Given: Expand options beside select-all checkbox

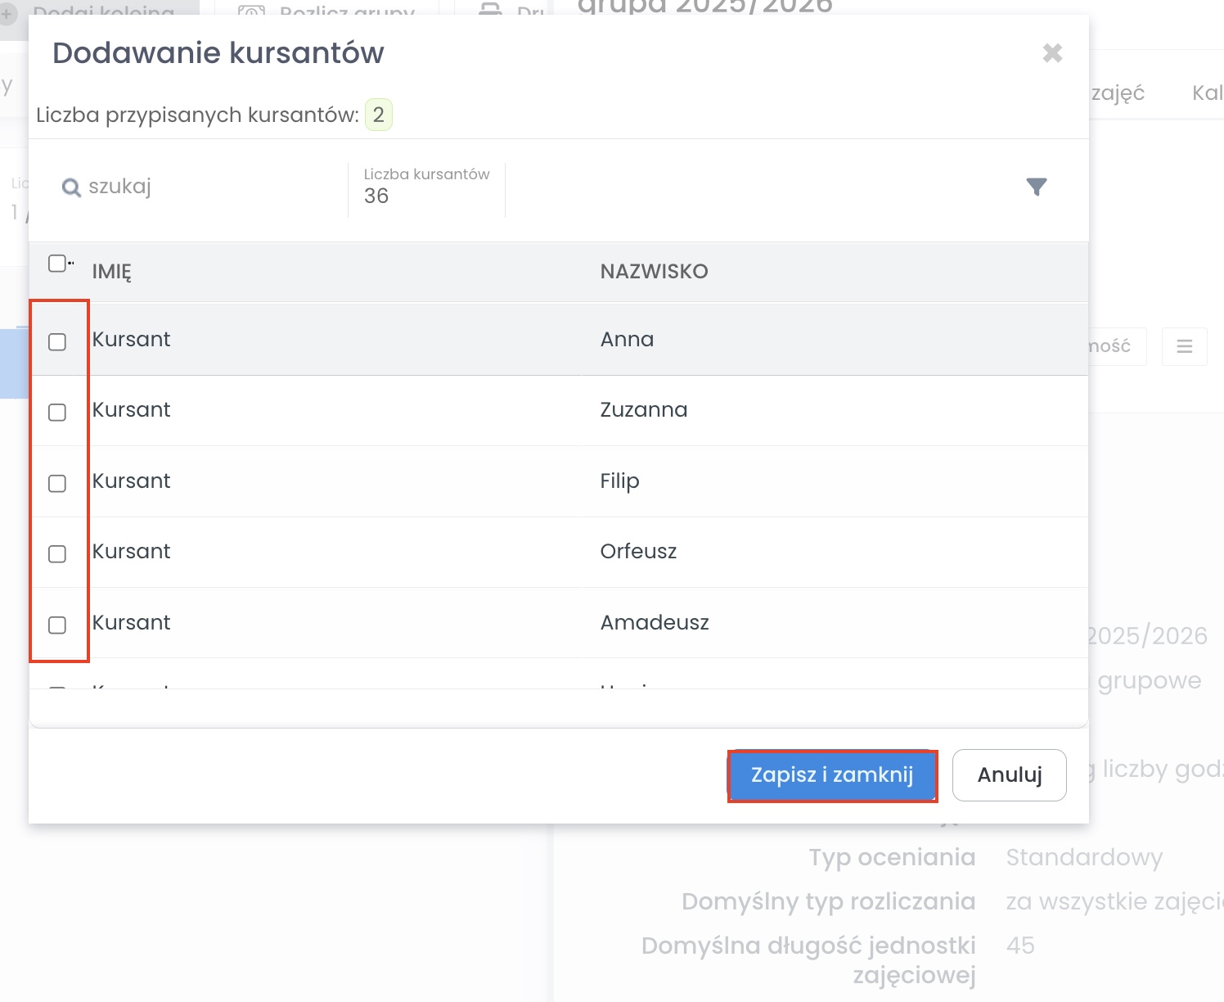Looking at the screenshot, I should coord(71,264).
